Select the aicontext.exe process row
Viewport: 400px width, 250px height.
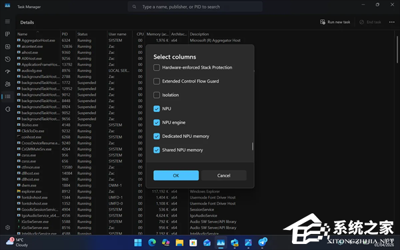coord(32,47)
